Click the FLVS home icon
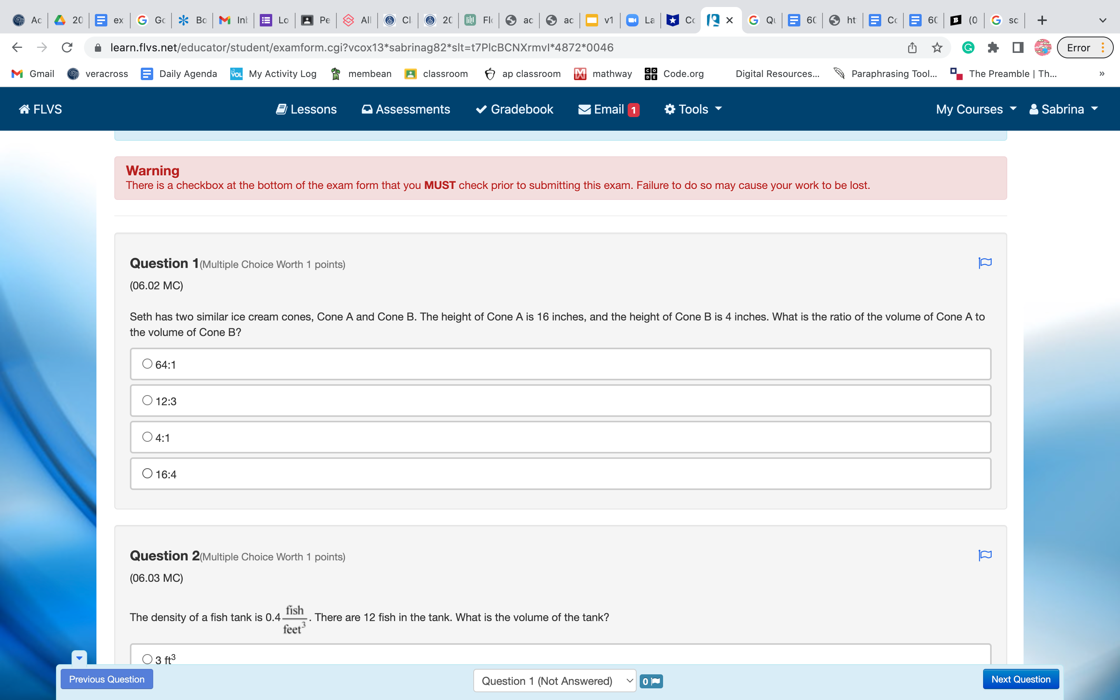 click(40, 109)
